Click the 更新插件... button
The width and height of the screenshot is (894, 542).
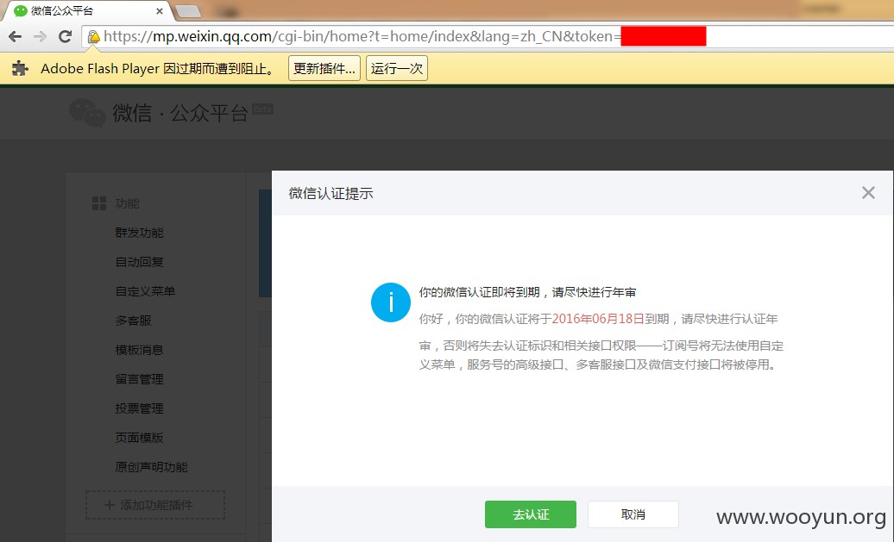pos(324,68)
